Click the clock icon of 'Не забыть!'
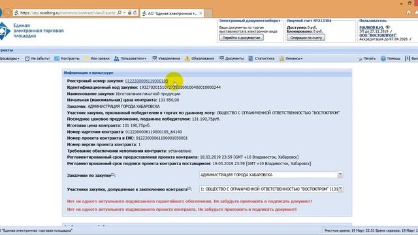The width and height of the screenshot is (418, 235). click(27, 58)
